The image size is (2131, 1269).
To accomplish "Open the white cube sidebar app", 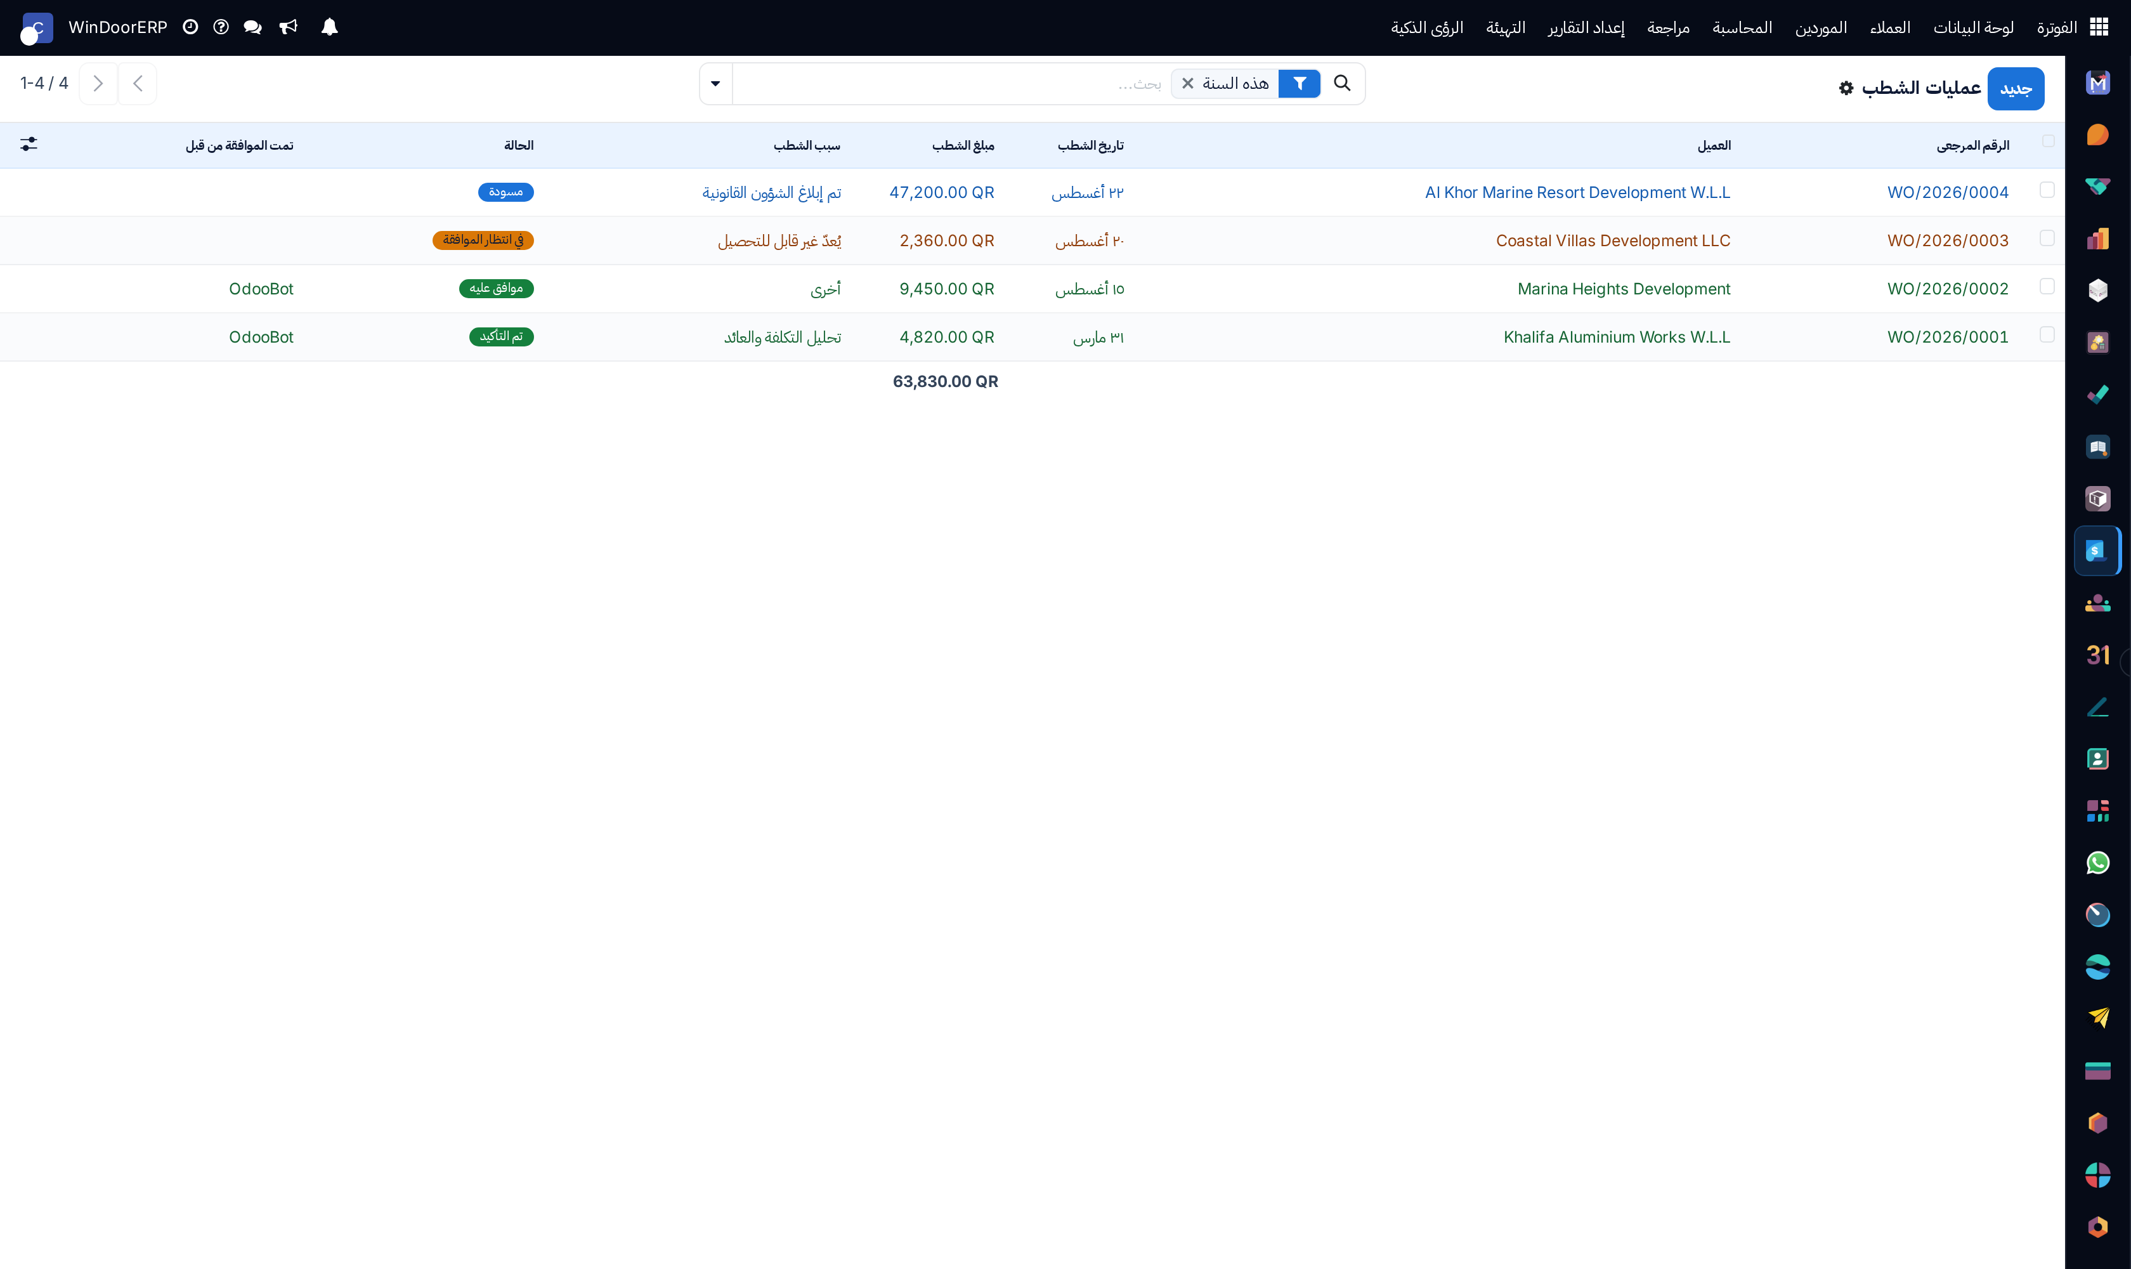I will click(2097, 291).
